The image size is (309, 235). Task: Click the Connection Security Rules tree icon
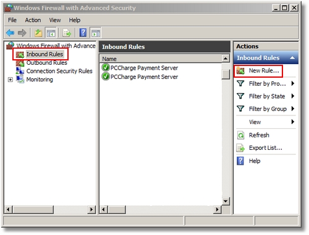pyautogui.click(x=20, y=71)
